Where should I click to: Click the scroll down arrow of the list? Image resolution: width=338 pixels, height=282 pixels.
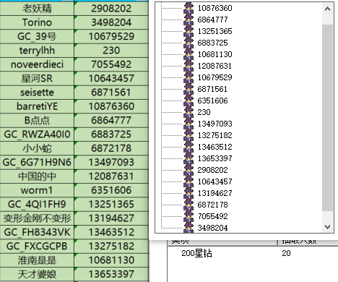coord(327,227)
